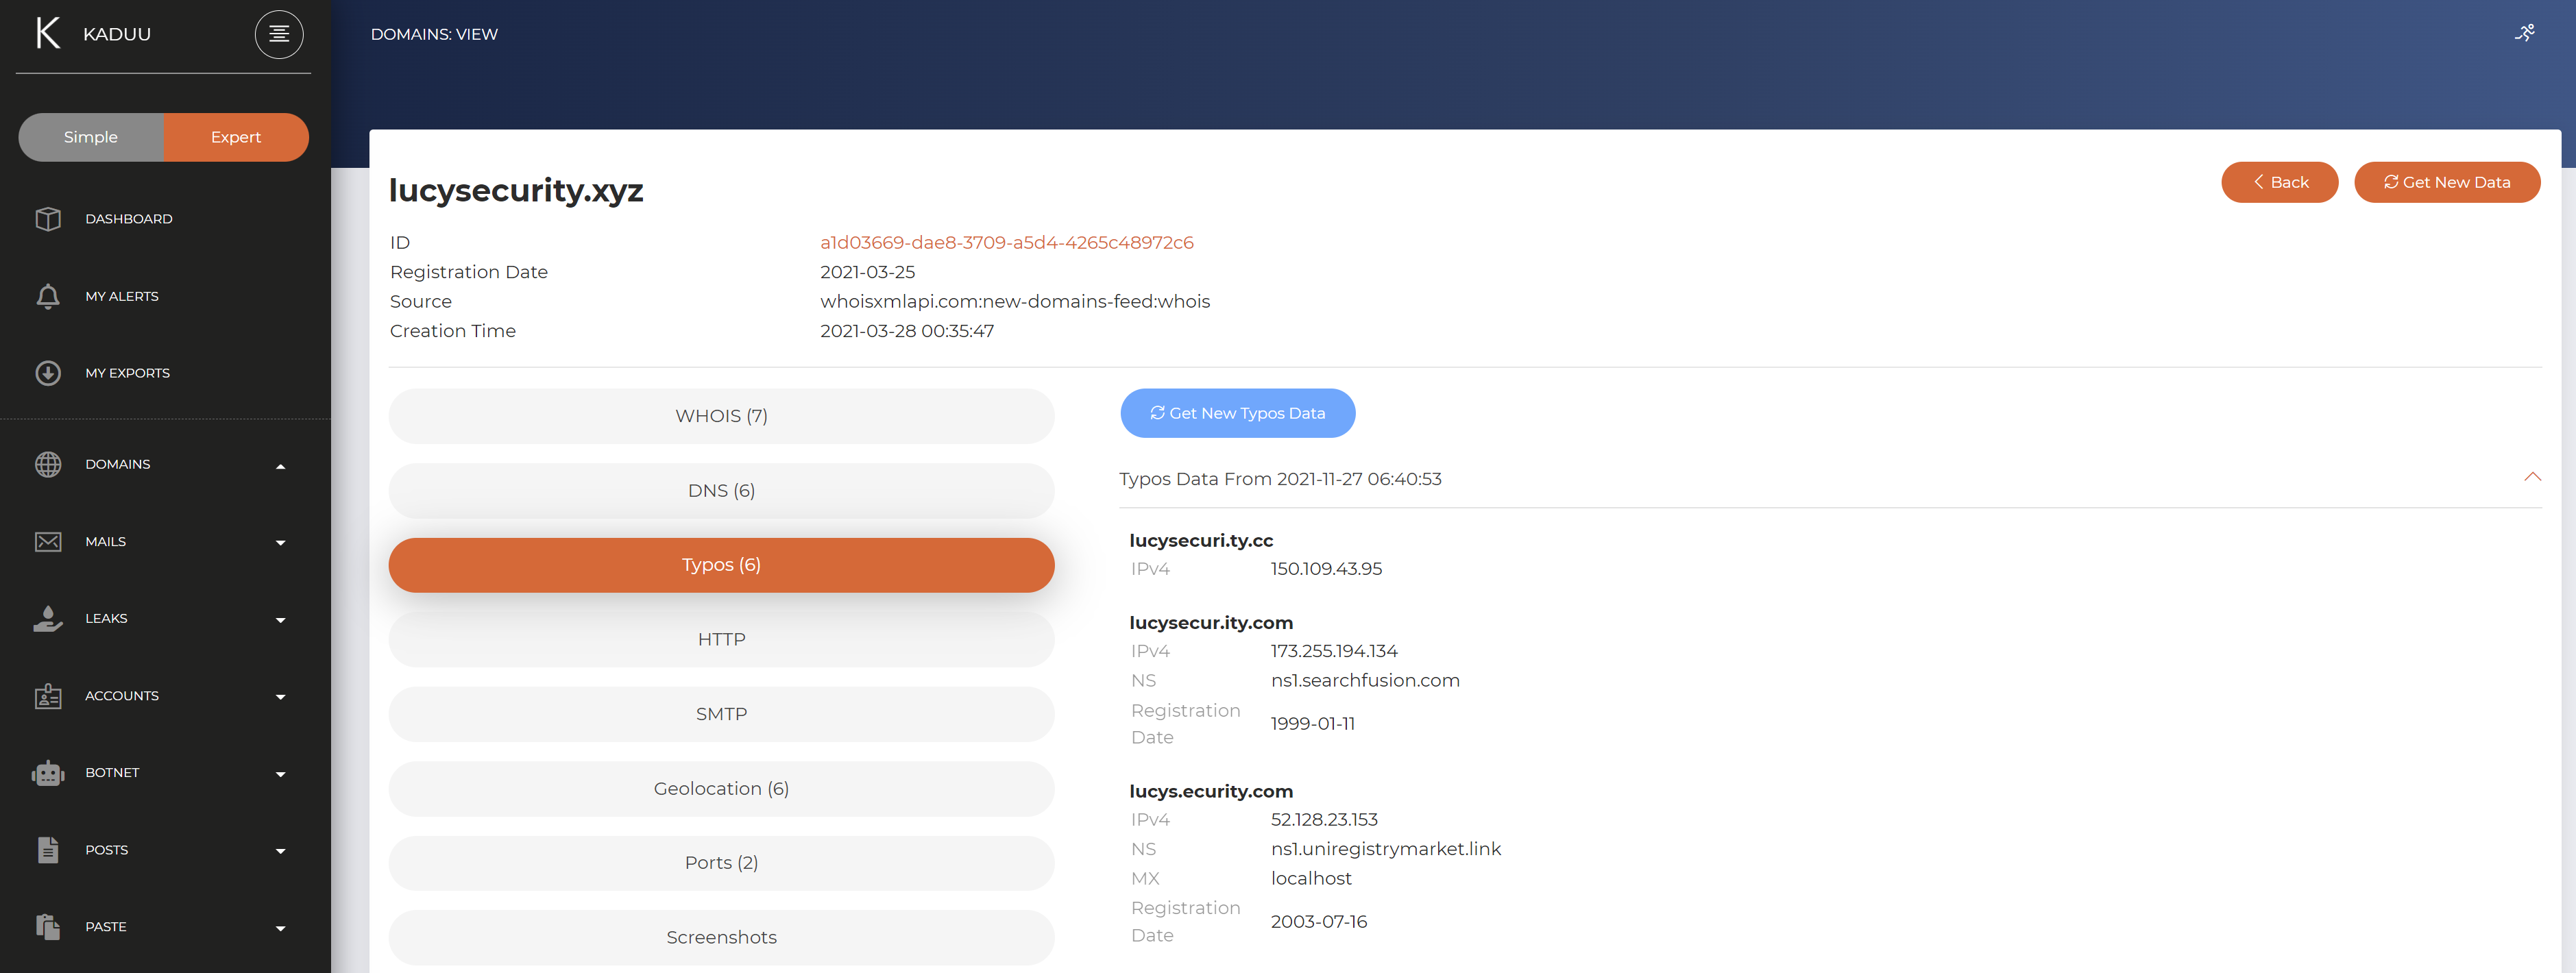Click the running person icon at top right
The width and height of the screenshot is (2576, 973).
pyautogui.click(x=2524, y=33)
